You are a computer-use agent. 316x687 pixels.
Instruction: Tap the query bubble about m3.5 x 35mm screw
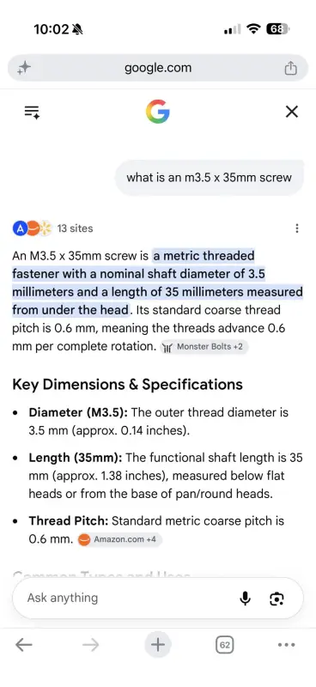tap(209, 178)
